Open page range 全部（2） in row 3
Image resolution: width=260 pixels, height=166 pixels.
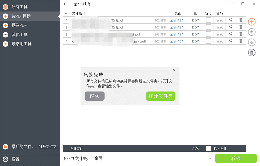(177, 34)
